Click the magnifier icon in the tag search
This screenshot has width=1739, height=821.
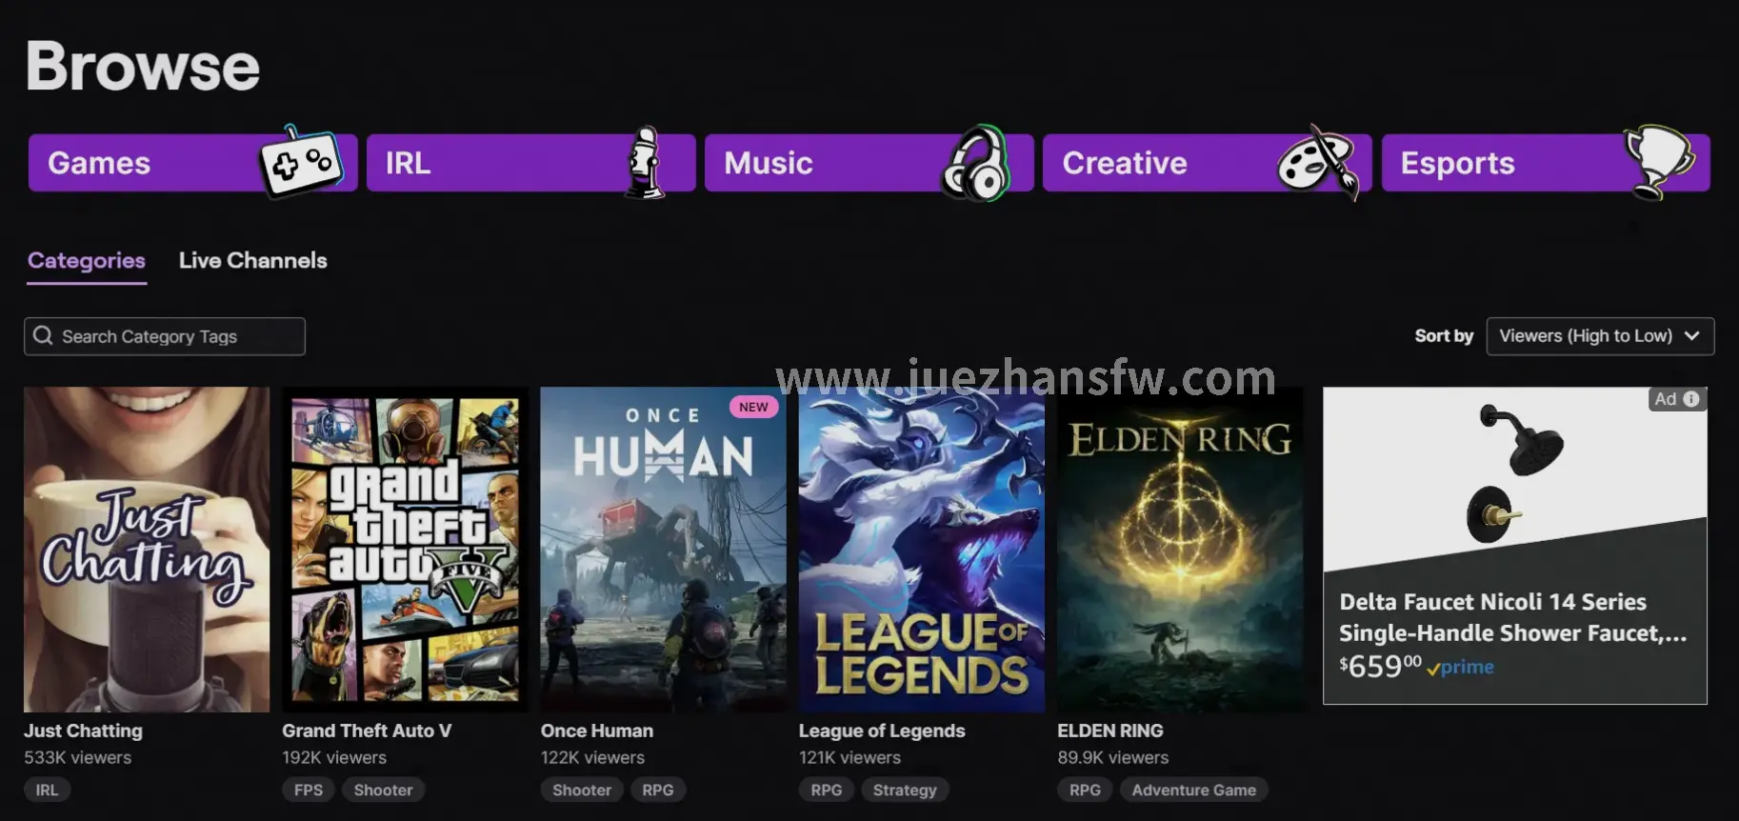coord(43,336)
